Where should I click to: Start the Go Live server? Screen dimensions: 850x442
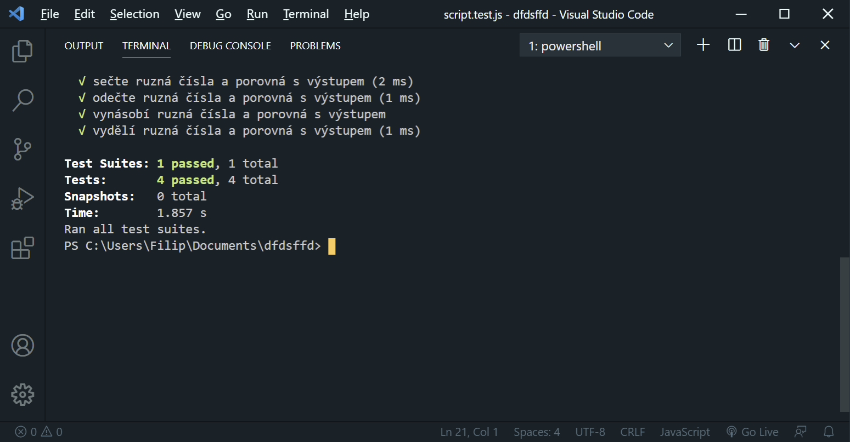click(752, 432)
